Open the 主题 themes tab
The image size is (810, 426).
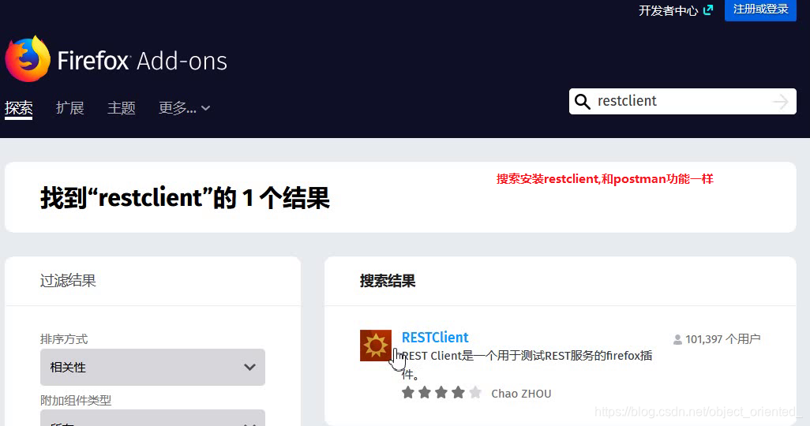click(122, 108)
